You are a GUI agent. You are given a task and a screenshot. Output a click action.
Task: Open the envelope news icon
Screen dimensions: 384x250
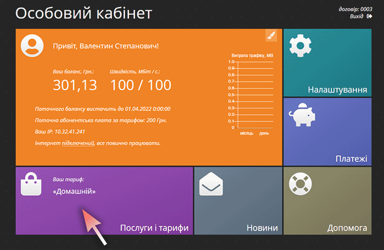211,184
